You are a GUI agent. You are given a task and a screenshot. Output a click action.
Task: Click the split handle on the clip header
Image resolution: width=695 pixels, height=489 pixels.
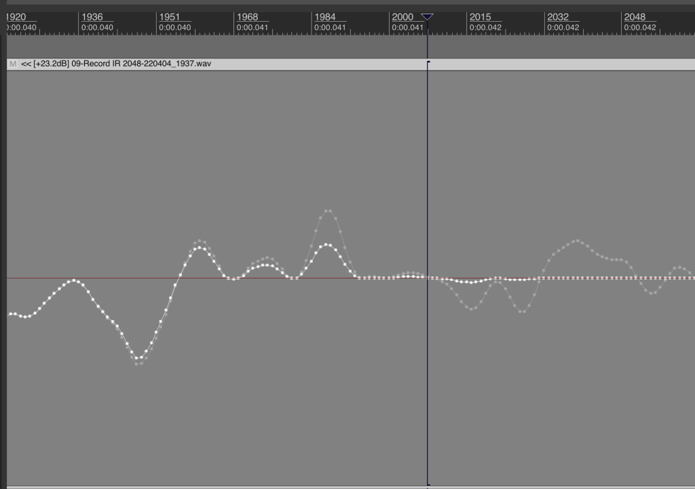point(428,63)
